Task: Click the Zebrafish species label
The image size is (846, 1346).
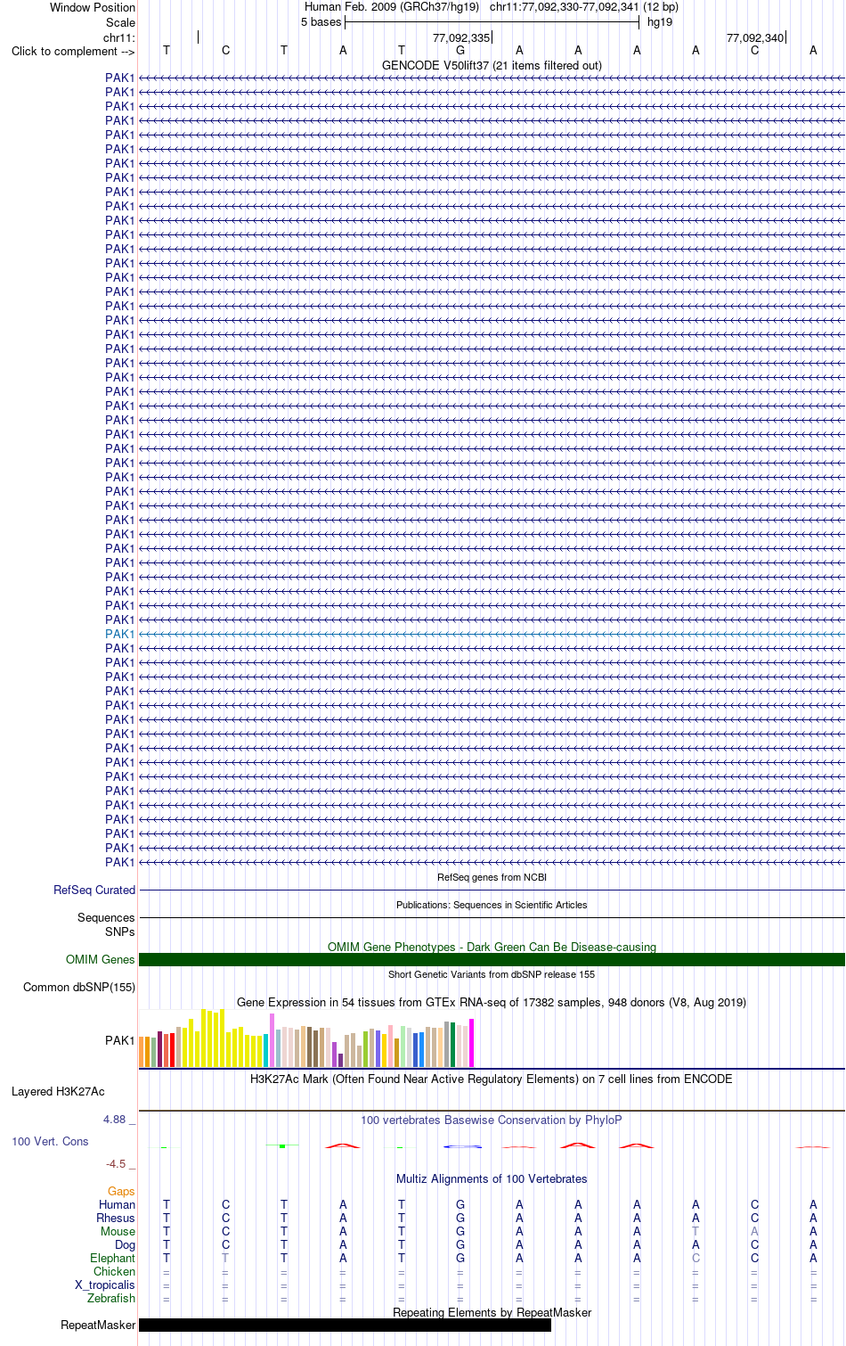Action: [x=111, y=1298]
